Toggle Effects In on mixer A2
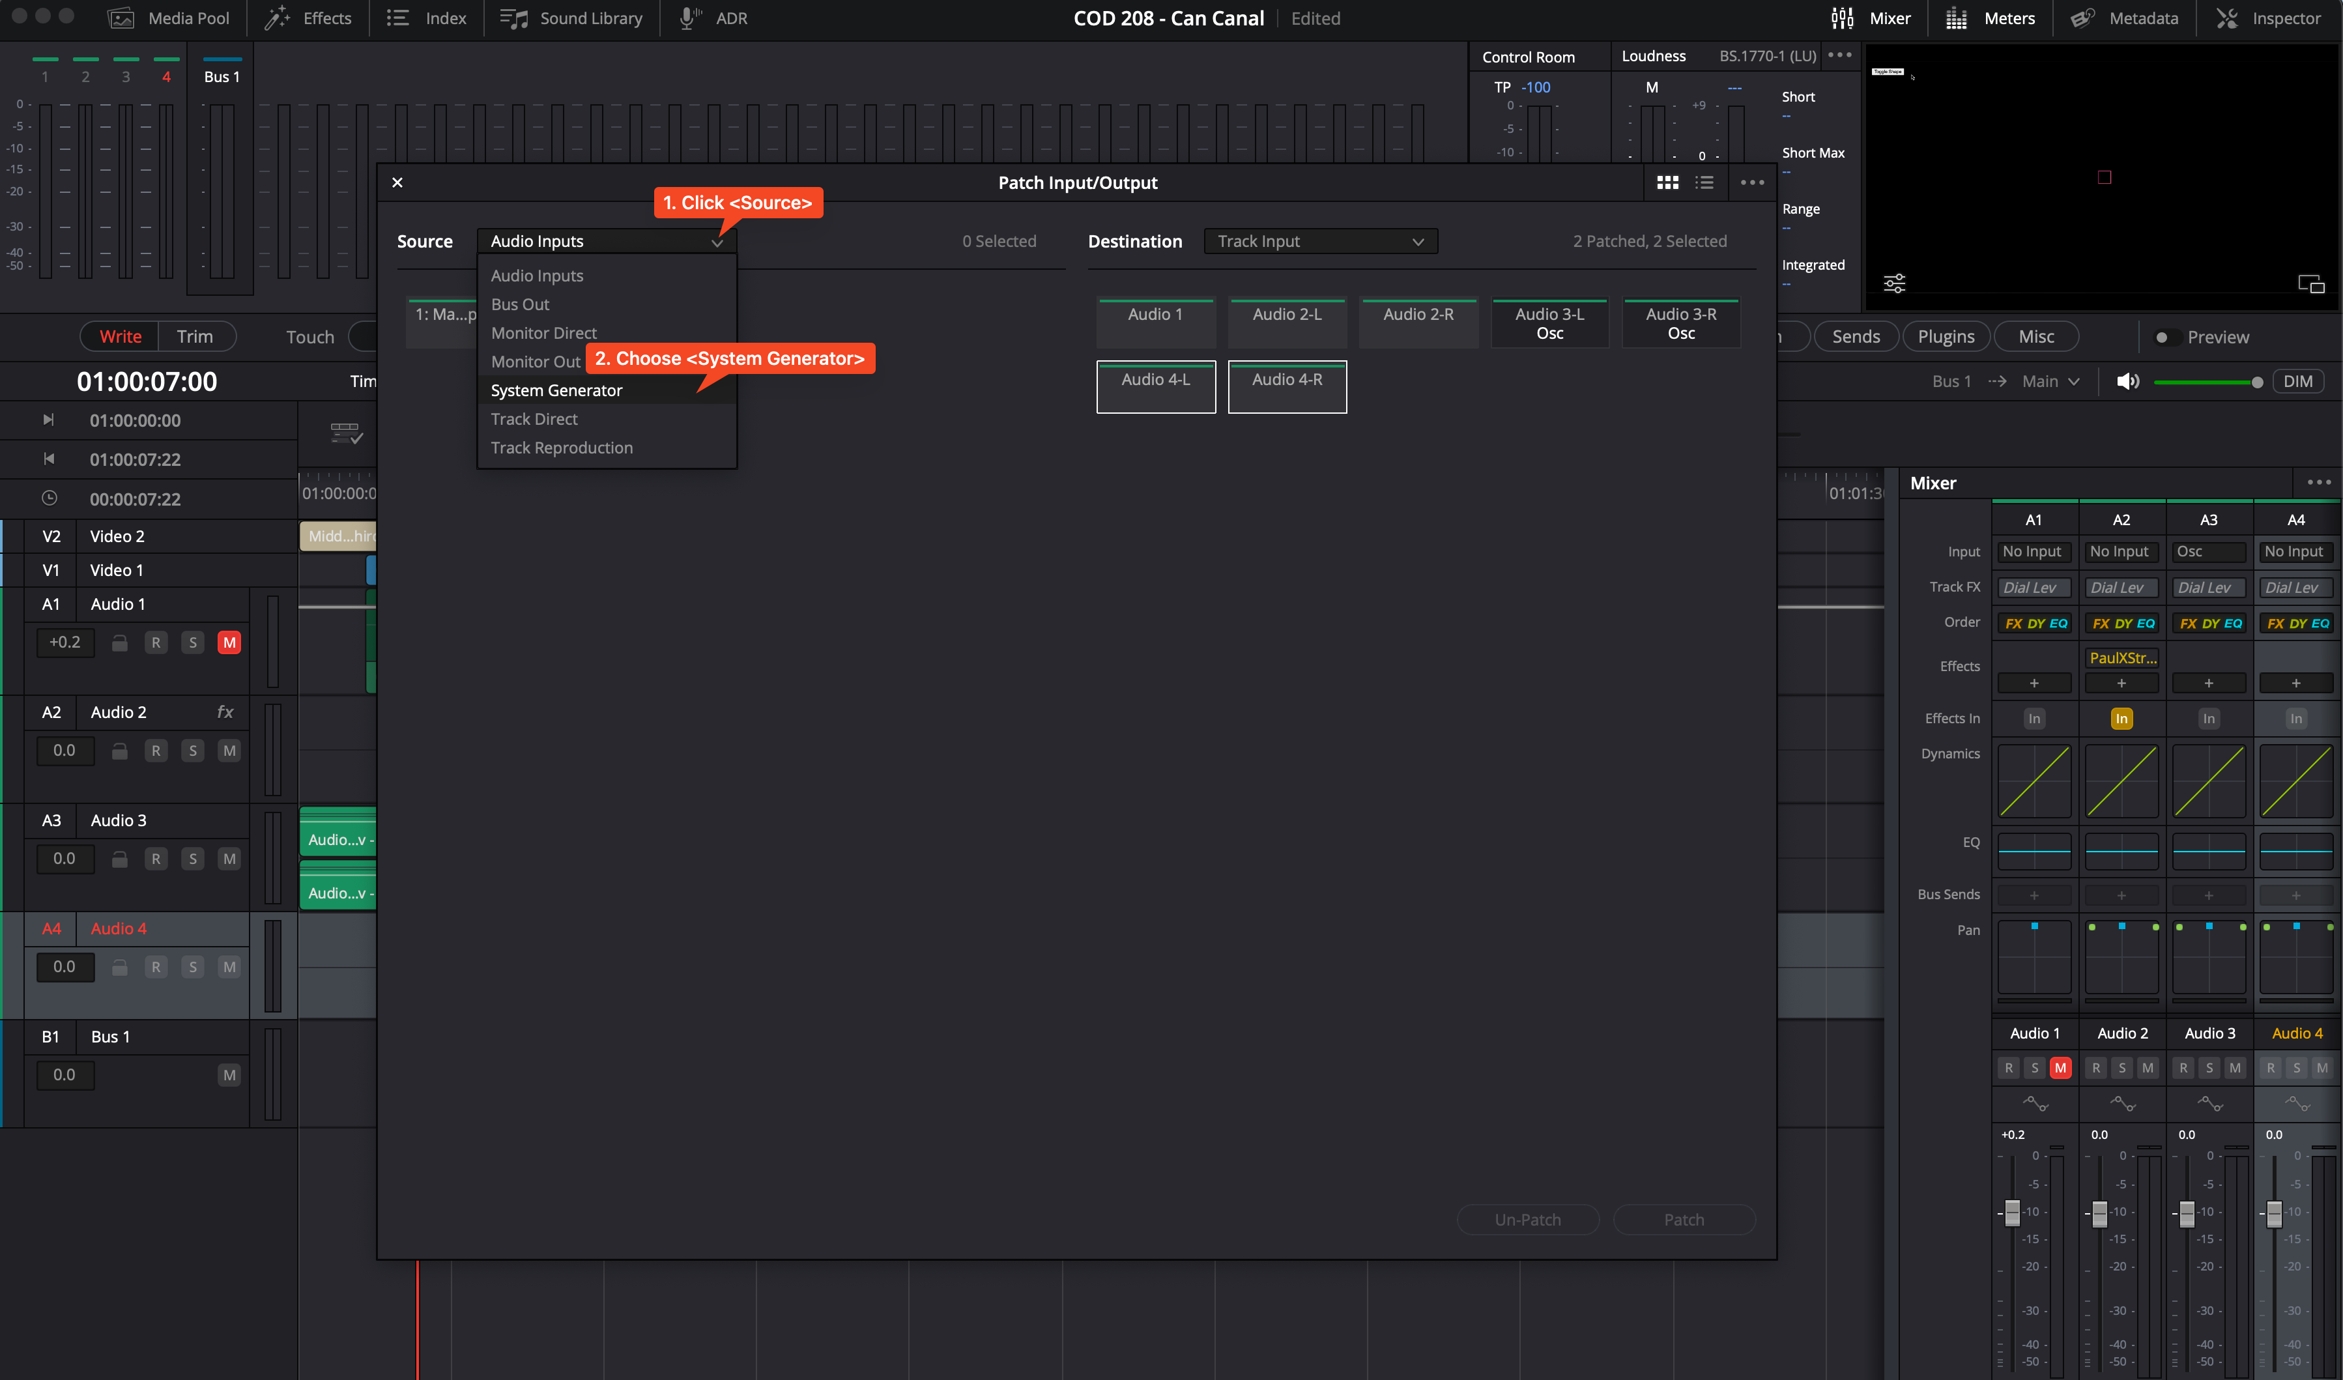This screenshot has height=1380, width=2343. (x=2121, y=718)
